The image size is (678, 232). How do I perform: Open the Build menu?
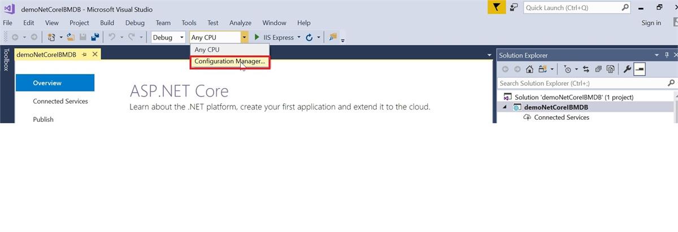(107, 23)
